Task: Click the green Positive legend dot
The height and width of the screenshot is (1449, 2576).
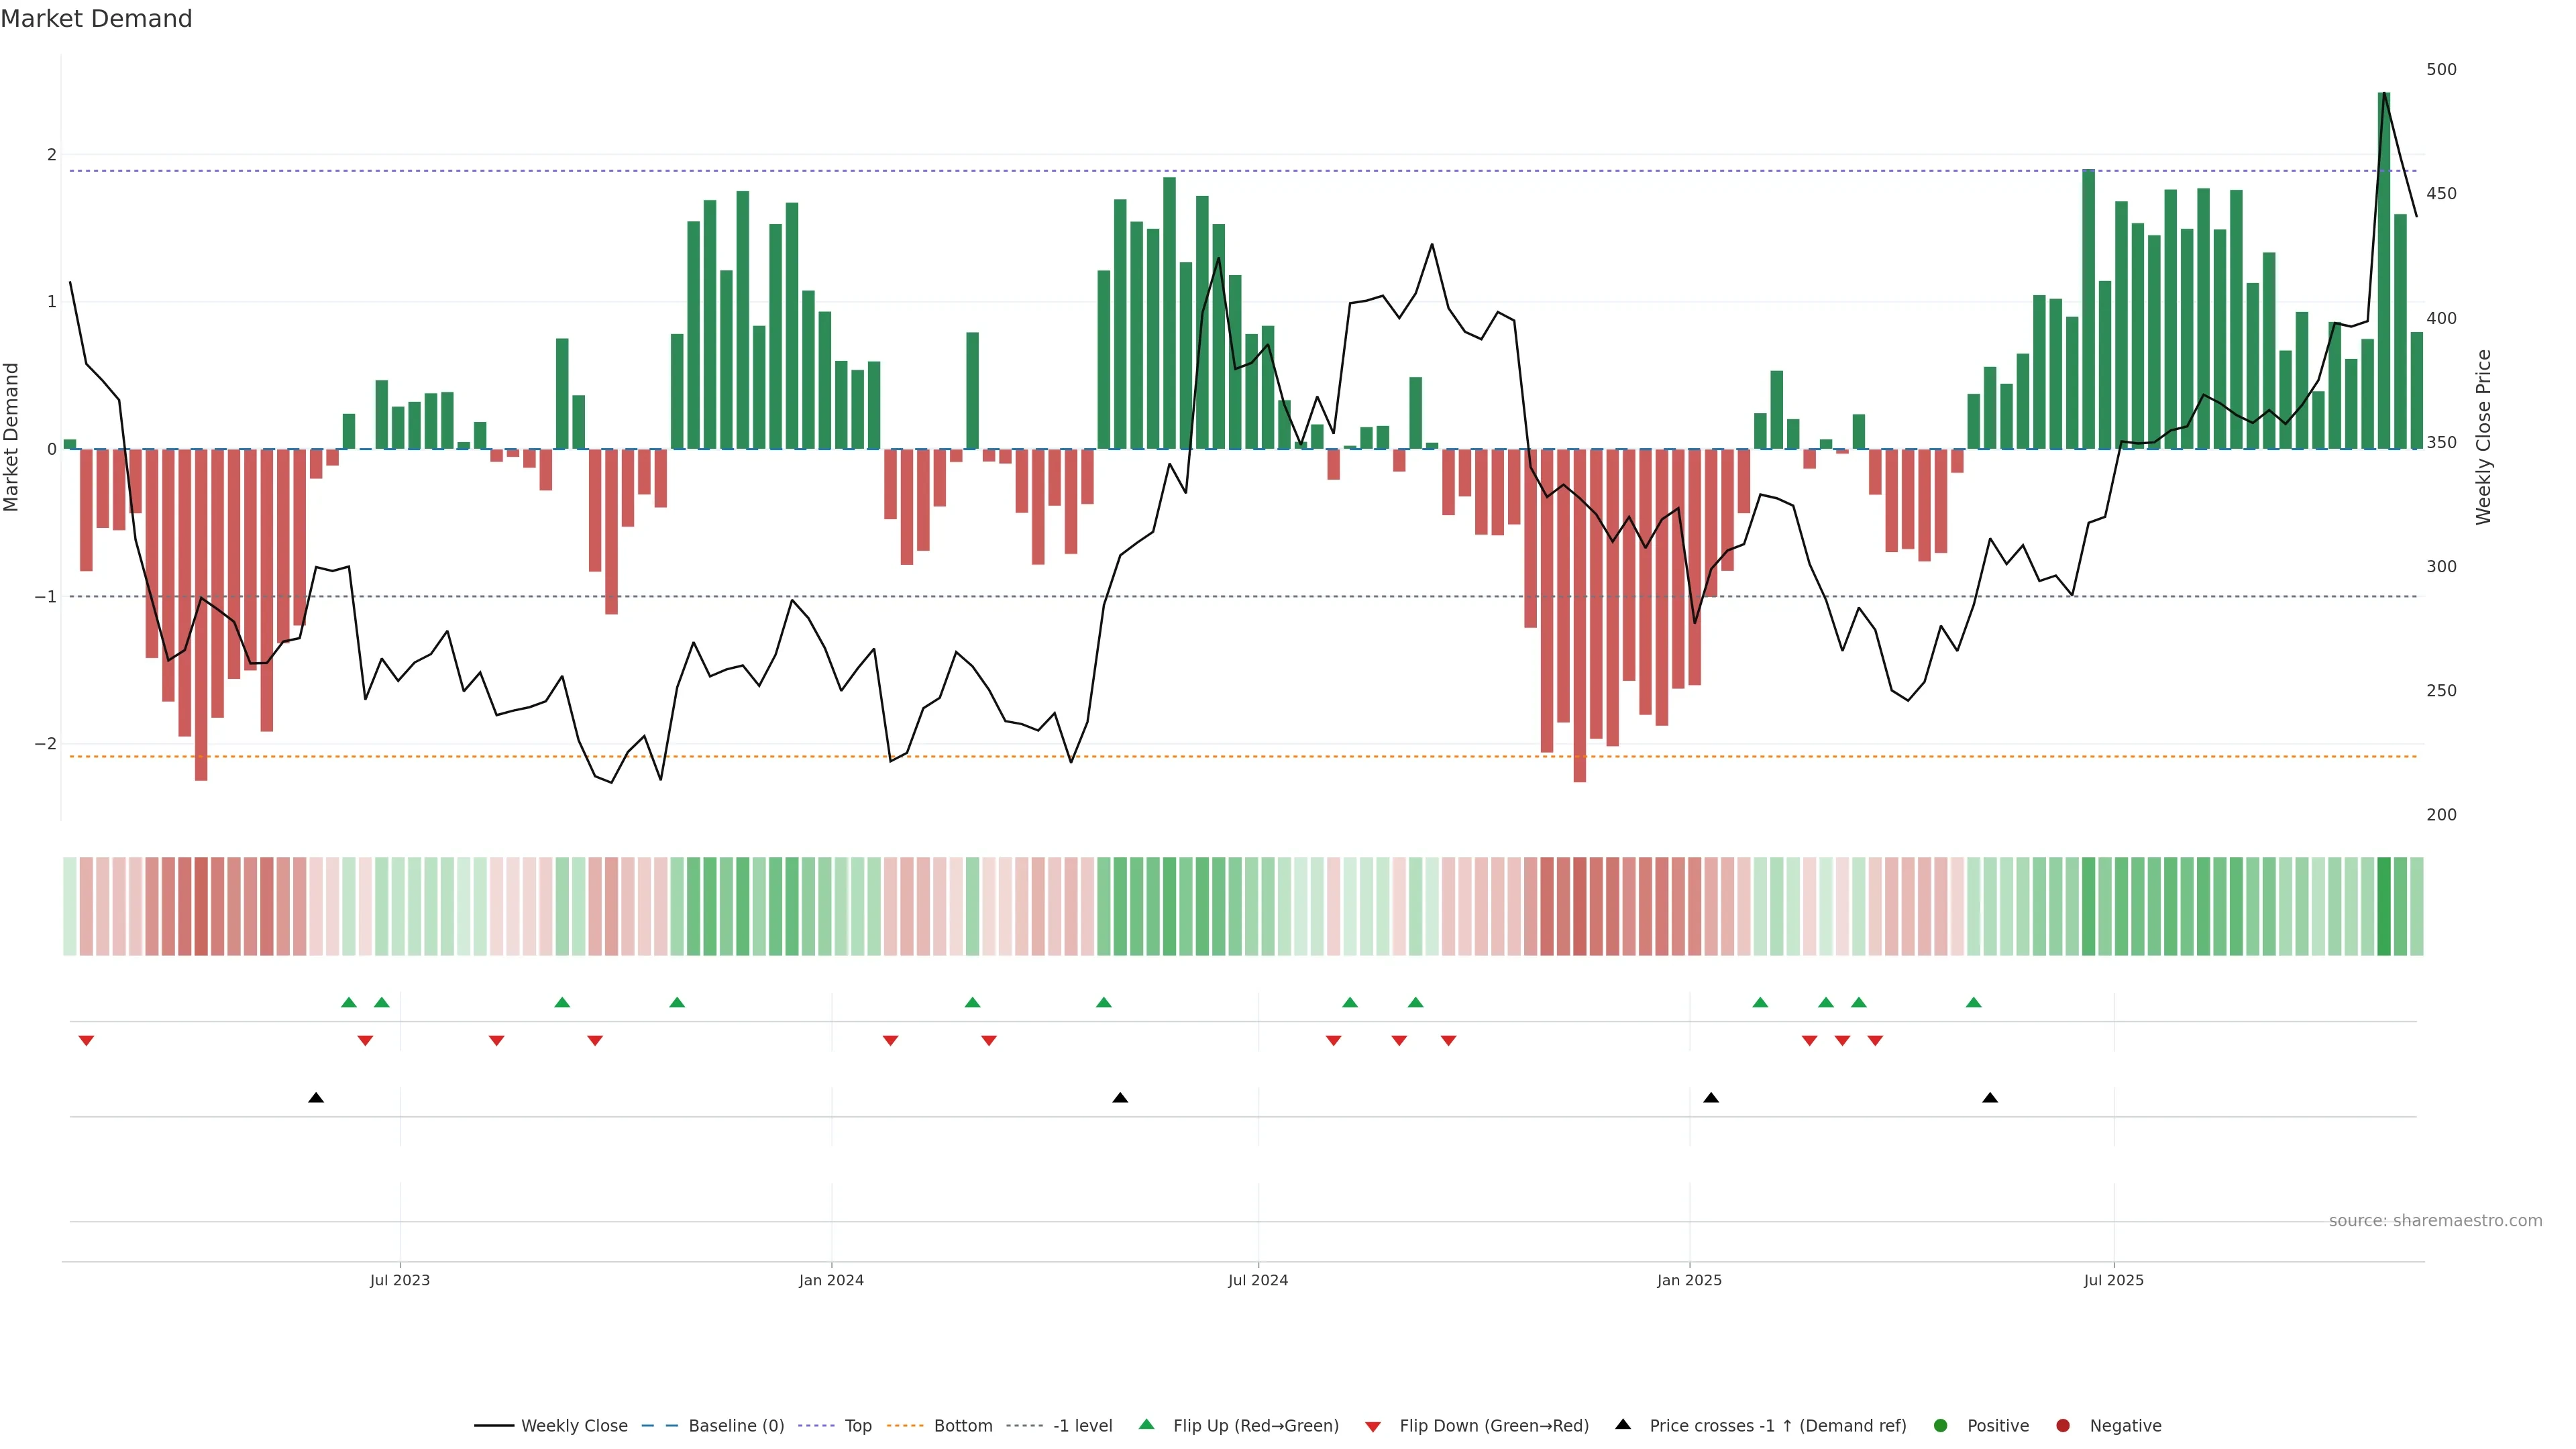Action: (1941, 1425)
